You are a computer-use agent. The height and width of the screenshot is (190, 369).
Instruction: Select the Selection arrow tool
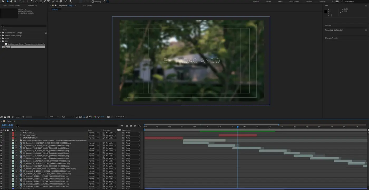pos(8,1)
